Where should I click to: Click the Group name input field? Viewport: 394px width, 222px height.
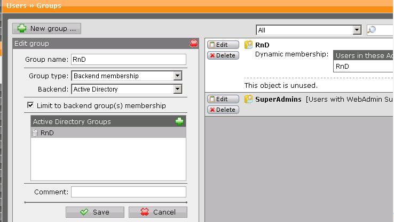pos(128,60)
